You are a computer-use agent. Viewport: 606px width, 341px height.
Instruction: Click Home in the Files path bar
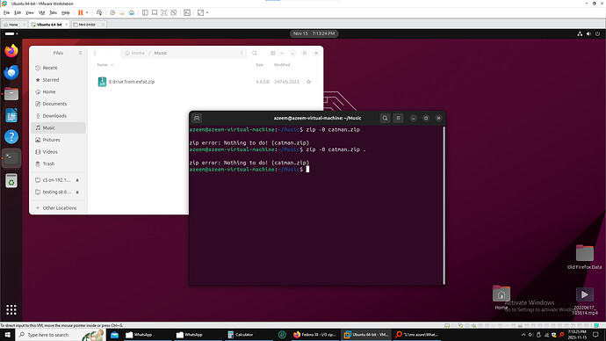[x=135, y=53]
